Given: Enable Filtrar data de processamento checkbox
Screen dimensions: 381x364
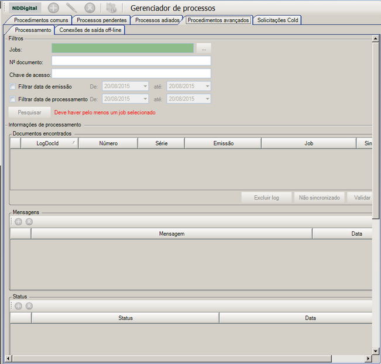Looking at the screenshot, I should point(13,99).
